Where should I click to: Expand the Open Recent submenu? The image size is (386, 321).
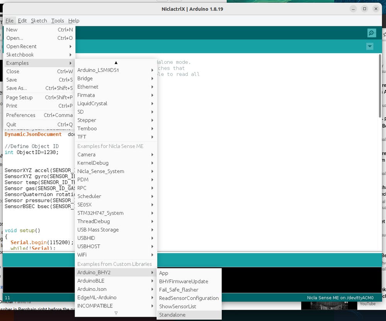pos(39,46)
